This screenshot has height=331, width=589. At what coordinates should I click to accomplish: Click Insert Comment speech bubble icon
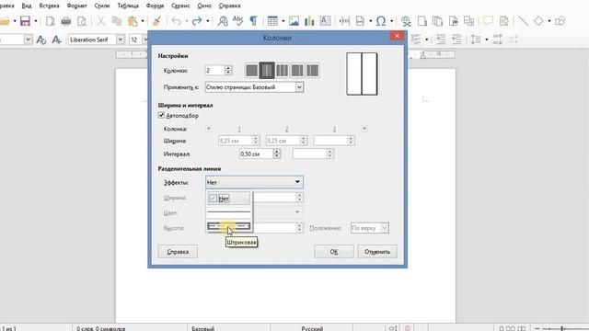[488, 21]
